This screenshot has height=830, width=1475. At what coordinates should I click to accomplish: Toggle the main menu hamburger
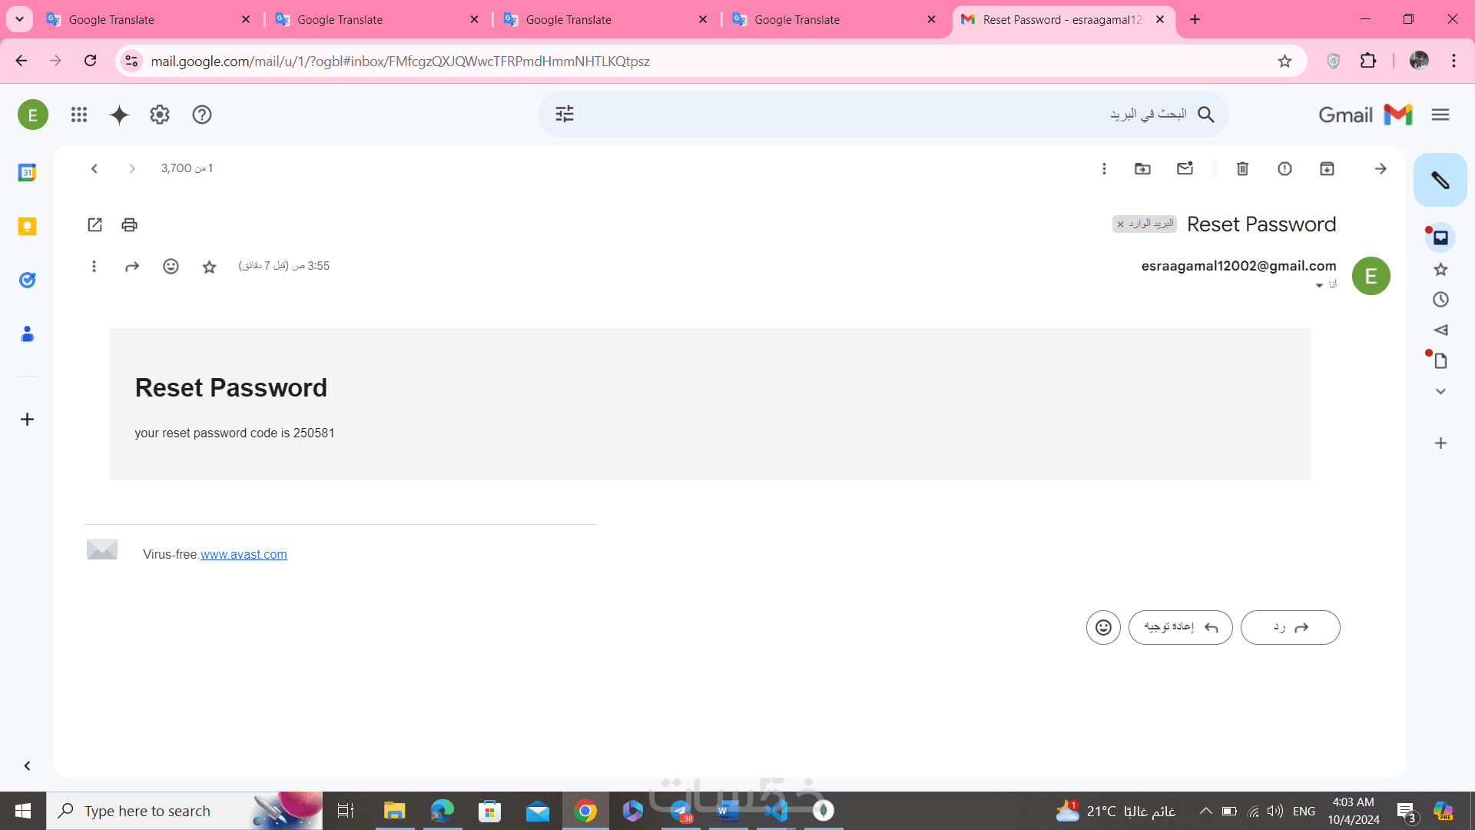click(1440, 115)
